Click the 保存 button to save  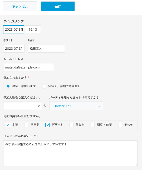[x=58, y=6]
